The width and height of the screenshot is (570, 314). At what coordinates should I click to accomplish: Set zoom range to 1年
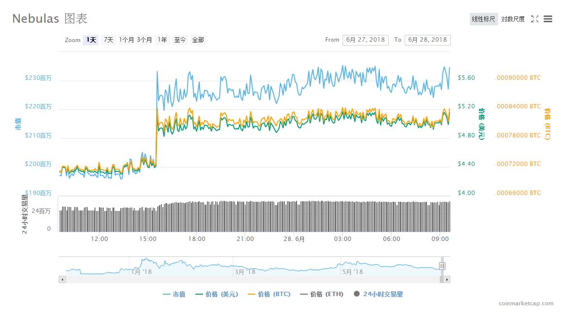pyautogui.click(x=162, y=40)
